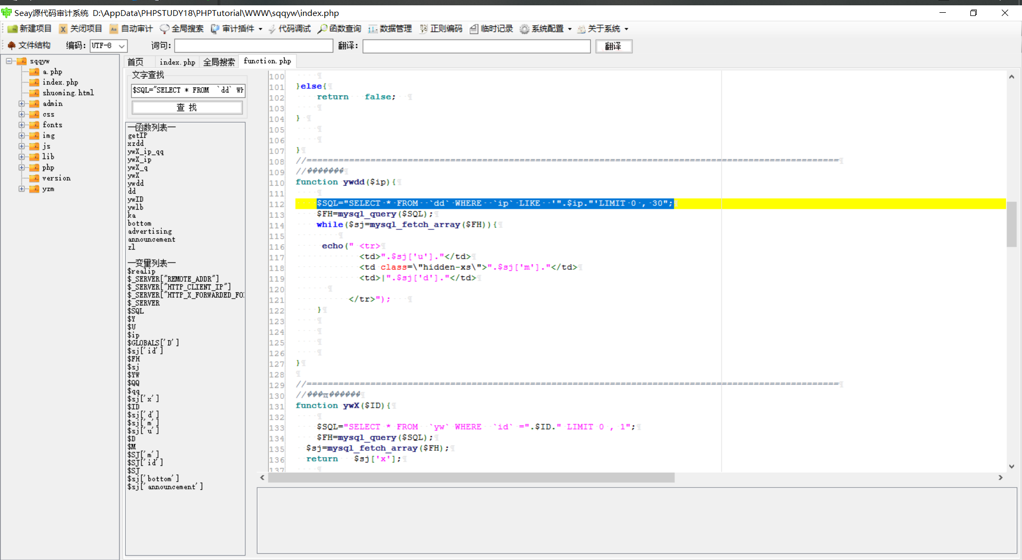Open the UTF-8 encoding combo box
1022x560 pixels.
point(109,46)
